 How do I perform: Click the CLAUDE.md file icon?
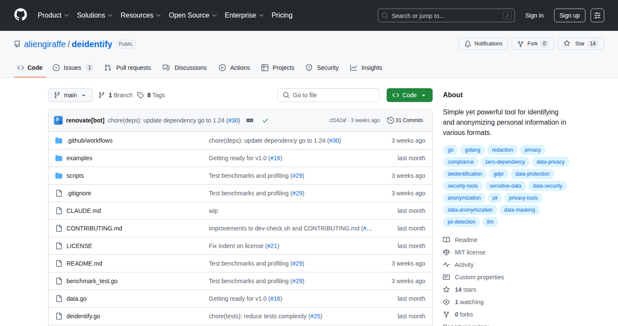(59, 211)
